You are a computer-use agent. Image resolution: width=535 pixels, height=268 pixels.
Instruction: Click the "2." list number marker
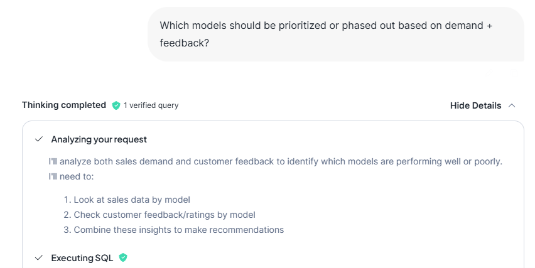pyautogui.click(x=67, y=215)
